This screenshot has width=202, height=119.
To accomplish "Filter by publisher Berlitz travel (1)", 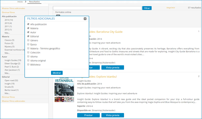I will 12,90.
